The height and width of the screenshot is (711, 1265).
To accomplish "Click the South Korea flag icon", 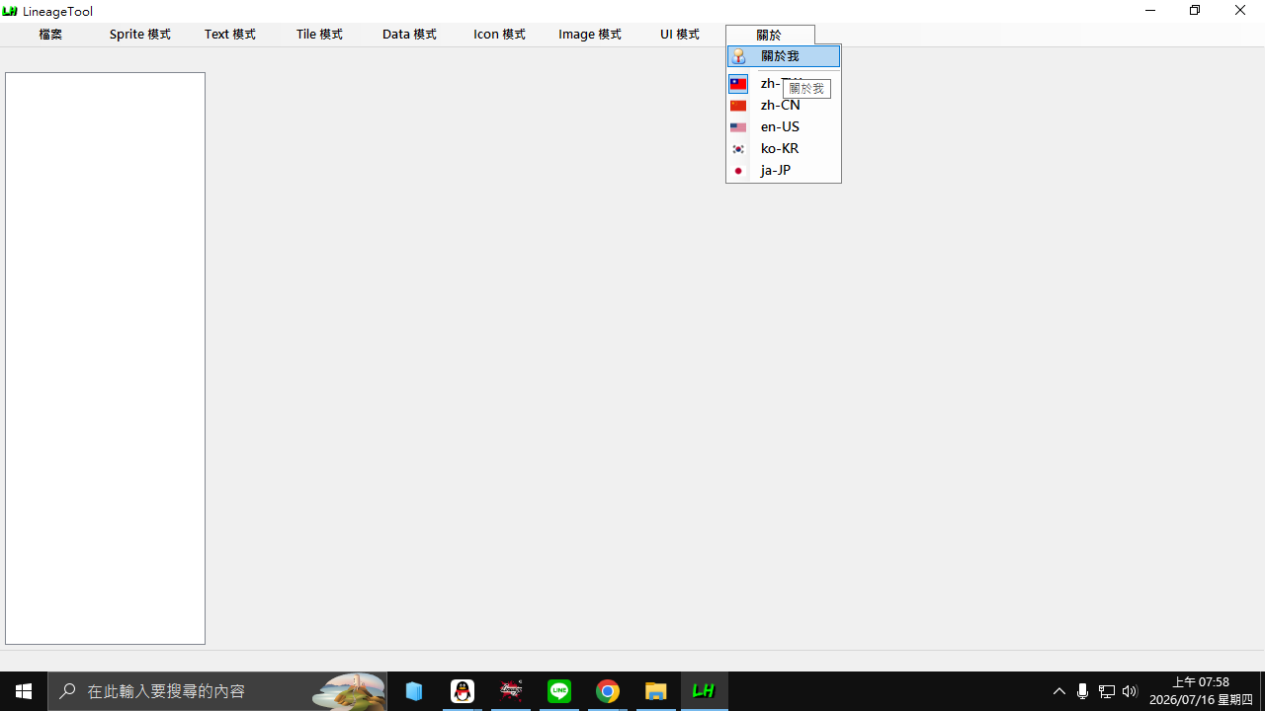I will [738, 149].
